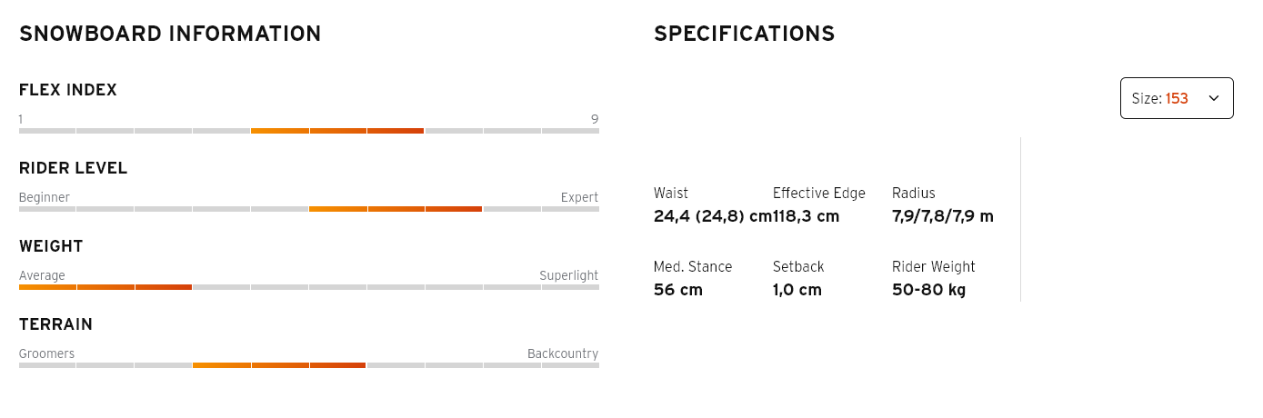Click the Rider Level rating bar
This screenshot has height=418, width=1263.
[x=308, y=209]
